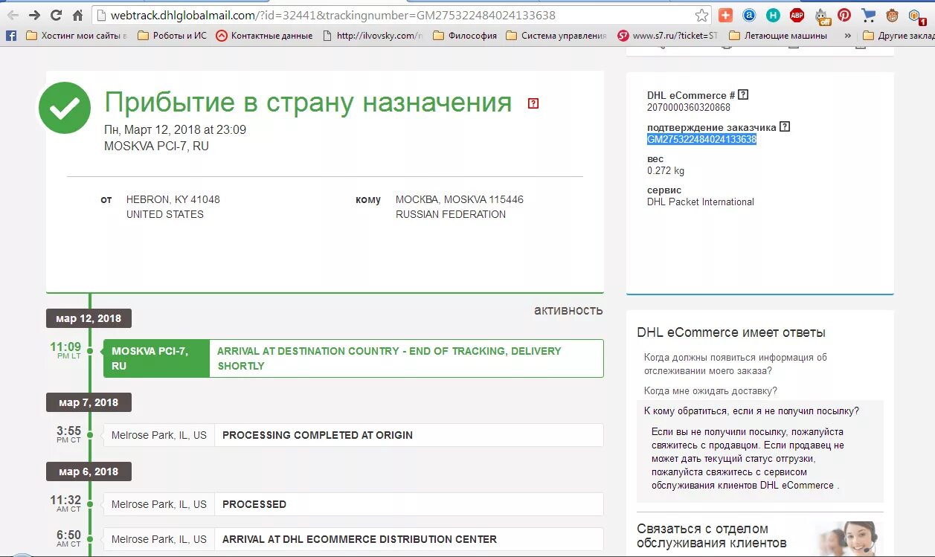Viewport: 935px width, 557px height.
Task: Click DHL eCommerce number 2070000360320868
Action: [x=689, y=107]
